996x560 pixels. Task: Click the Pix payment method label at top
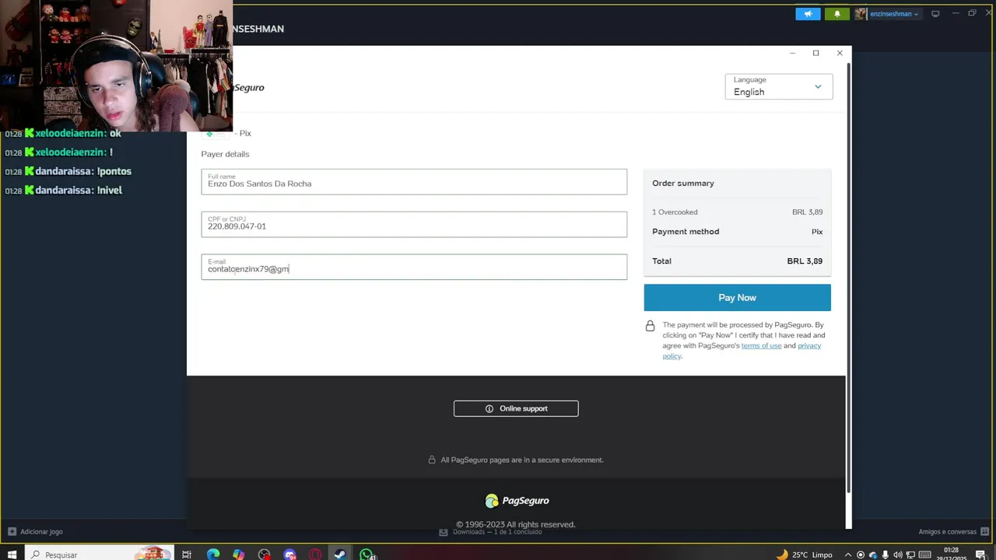(x=245, y=134)
